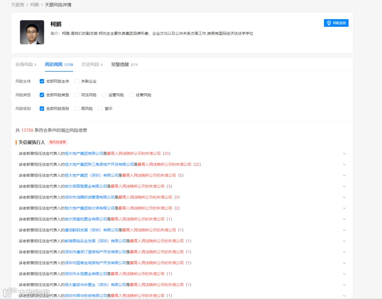Click the 高风险信息 tag label
Viewport: 382px width, 300px height.
tap(58, 142)
